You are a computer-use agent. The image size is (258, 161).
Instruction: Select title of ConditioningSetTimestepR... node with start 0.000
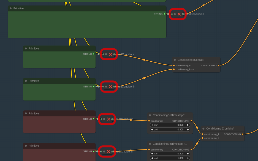[x=170, y=115]
